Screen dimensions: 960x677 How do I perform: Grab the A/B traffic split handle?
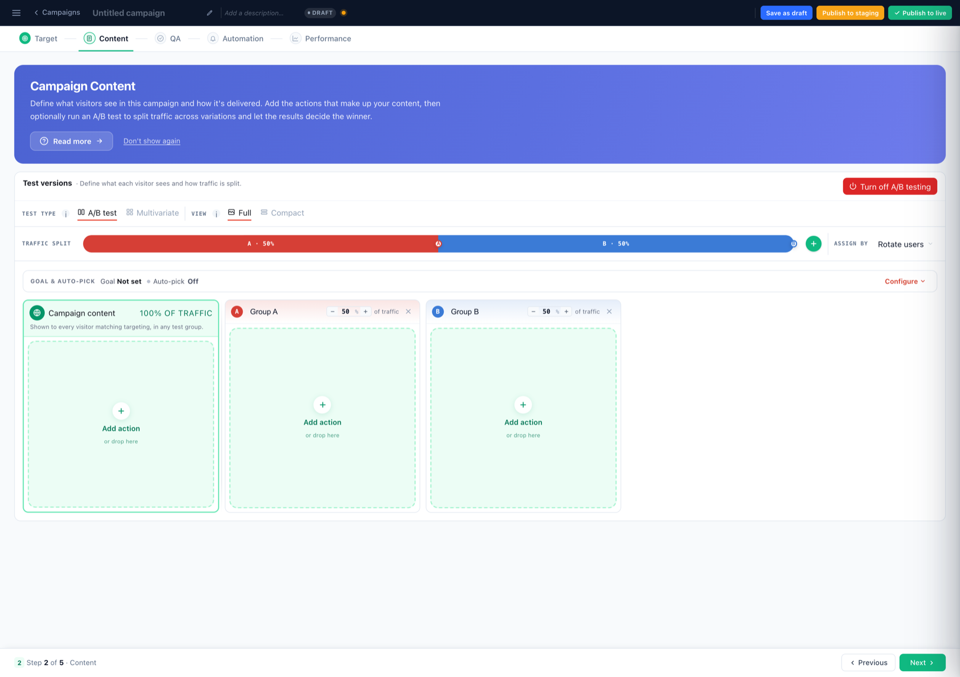click(x=438, y=244)
